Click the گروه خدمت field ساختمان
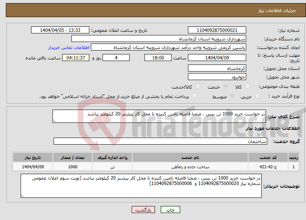The height and width of the screenshot is (220, 306). (160, 141)
